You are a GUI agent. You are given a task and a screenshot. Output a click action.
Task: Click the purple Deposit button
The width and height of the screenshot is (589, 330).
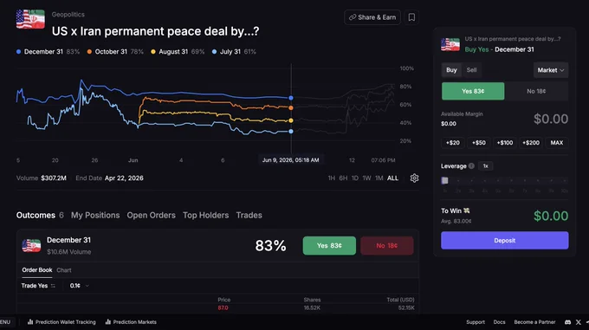504,240
